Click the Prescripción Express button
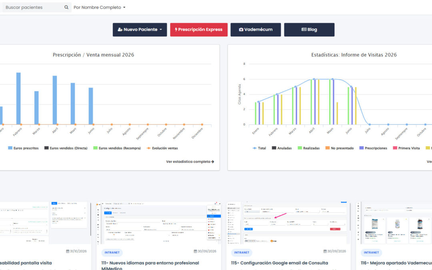This screenshot has width=432, height=270. click(199, 30)
